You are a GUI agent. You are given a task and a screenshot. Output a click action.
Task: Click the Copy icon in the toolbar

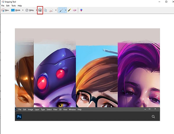[x=45, y=10]
